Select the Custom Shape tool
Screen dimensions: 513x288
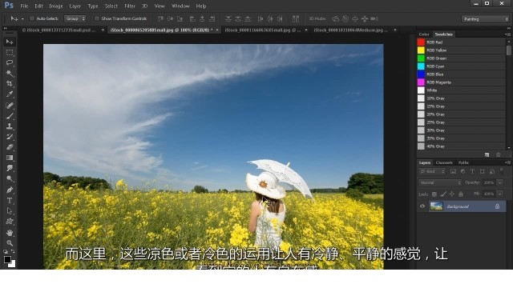click(10, 222)
